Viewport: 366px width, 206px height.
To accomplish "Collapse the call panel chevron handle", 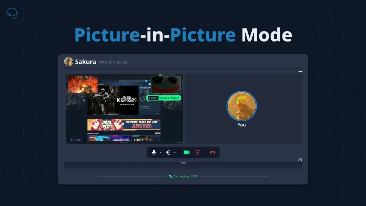I will coord(183,163).
